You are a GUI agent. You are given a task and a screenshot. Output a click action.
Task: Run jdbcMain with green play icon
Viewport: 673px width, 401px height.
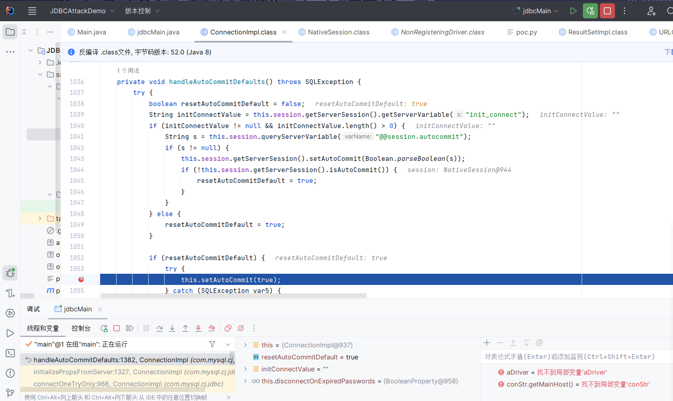(573, 11)
